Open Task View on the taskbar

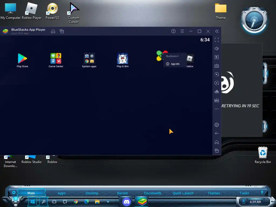(x=54, y=202)
